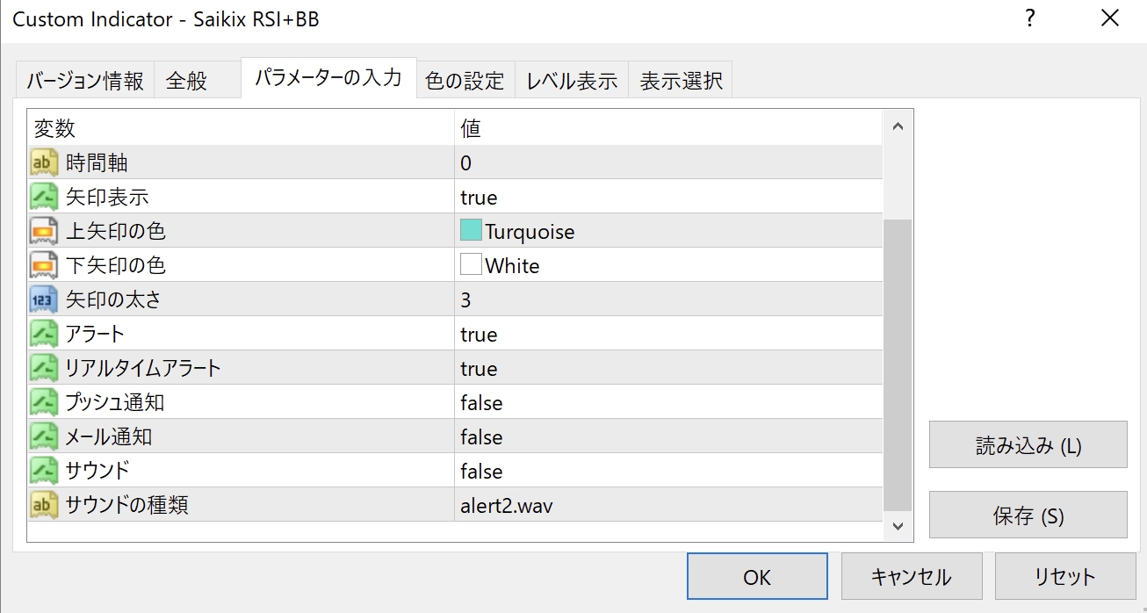The width and height of the screenshot is (1147, 613).
Task: Switch to the 色の設定 tab
Action: pos(465,82)
